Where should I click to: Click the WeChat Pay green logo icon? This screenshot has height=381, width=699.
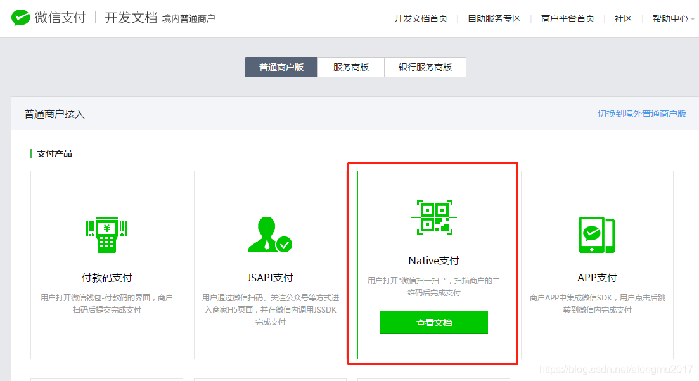[20, 18]
